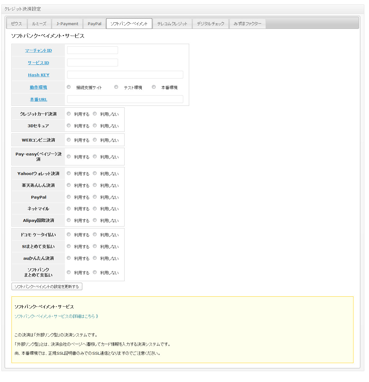Screen dimensions: 369x382
Task: Open the ルミーズ tab
Action: point(39,24)
